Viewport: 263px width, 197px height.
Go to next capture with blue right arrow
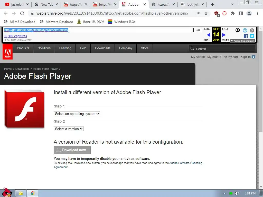(x=224, y=35)
